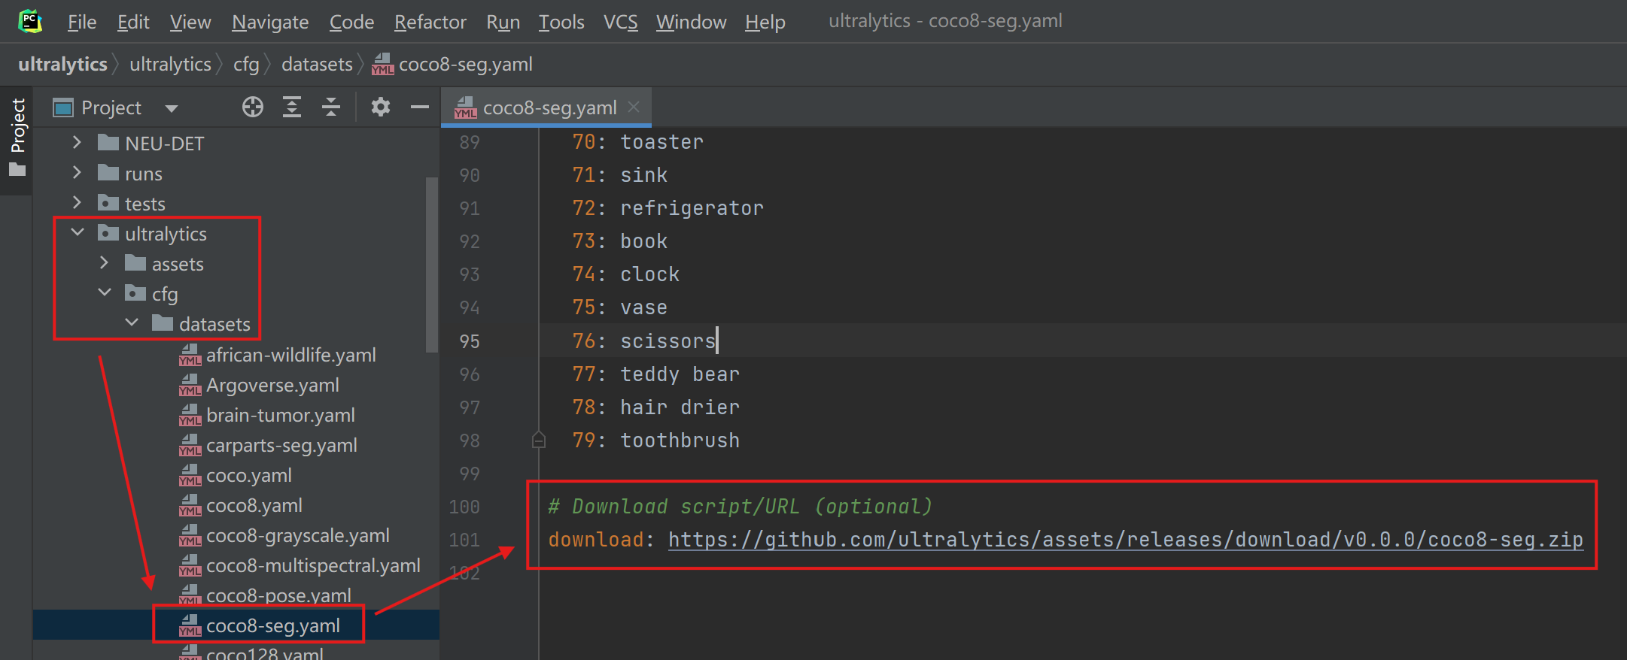Open the Project view dropdown arrow

[x=172, y=108]
